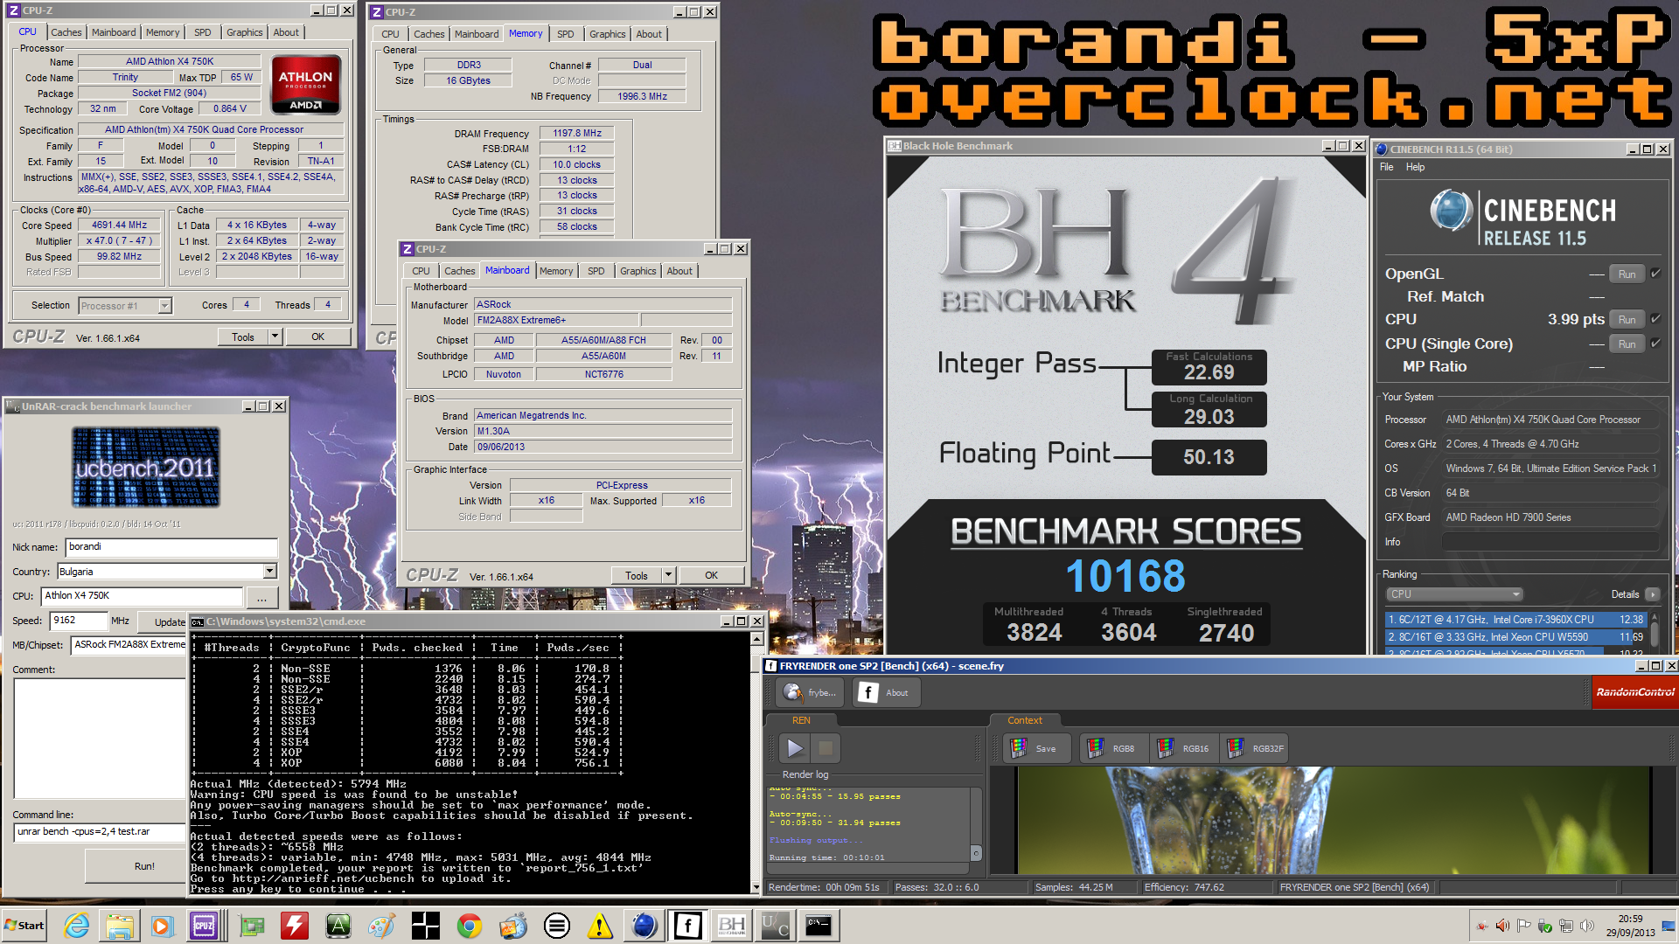
Task: Click the green circuit board taskbar icon
Action: pos(252,925)
